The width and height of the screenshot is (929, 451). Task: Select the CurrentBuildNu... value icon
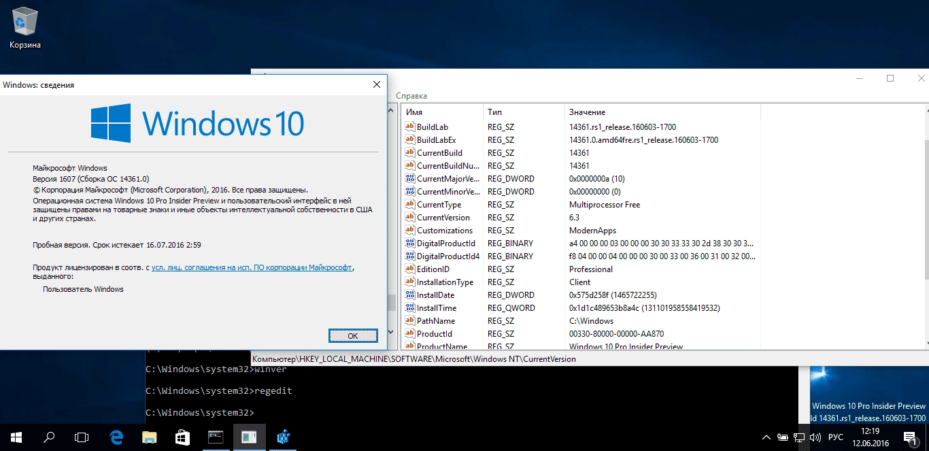pyautogui.click(x=410, y=166)
